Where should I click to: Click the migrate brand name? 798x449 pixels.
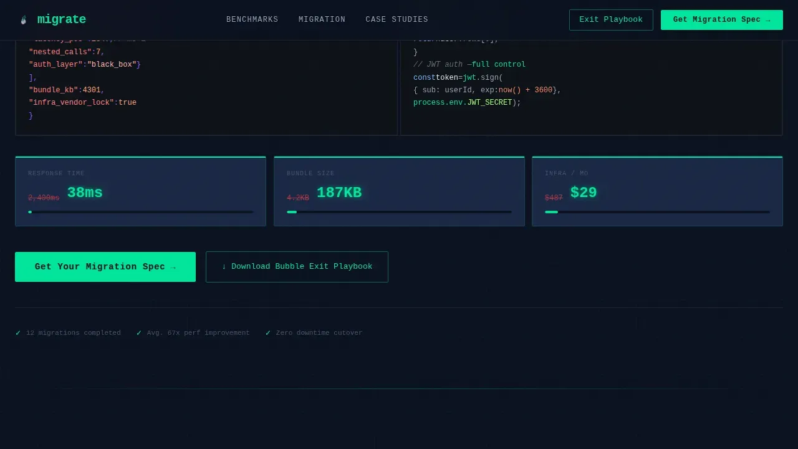62,19
